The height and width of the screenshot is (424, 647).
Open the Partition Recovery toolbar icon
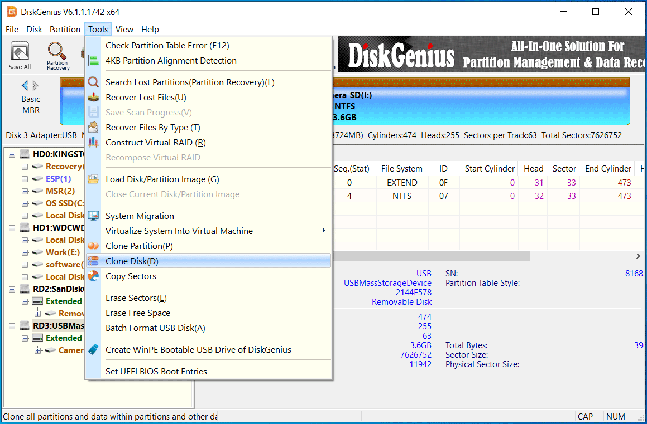[x=57, y=55]
